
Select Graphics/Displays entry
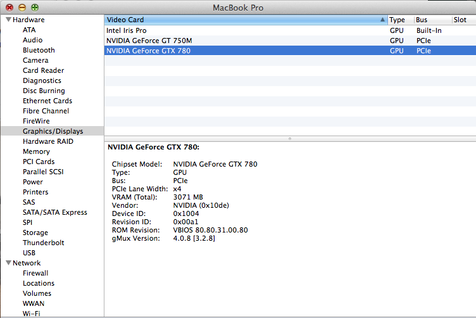pyautogui.click(x=53, y=131)
